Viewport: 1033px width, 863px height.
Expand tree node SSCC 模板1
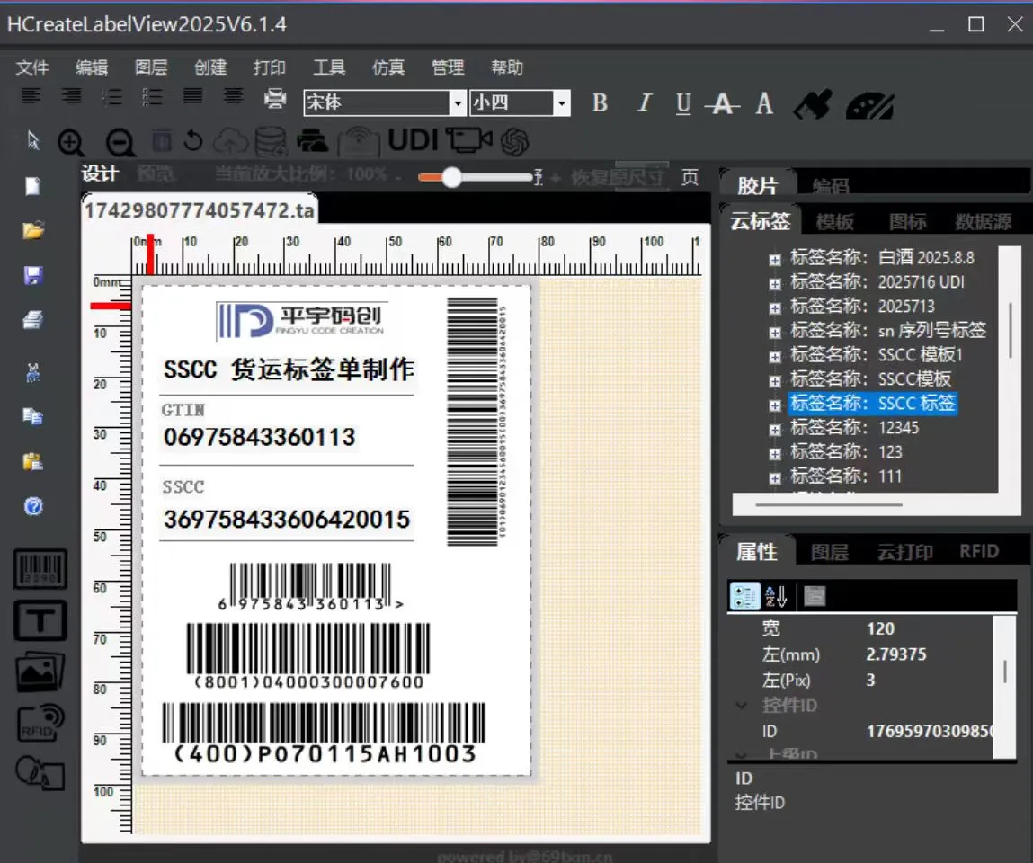click(x=775, y=356)
